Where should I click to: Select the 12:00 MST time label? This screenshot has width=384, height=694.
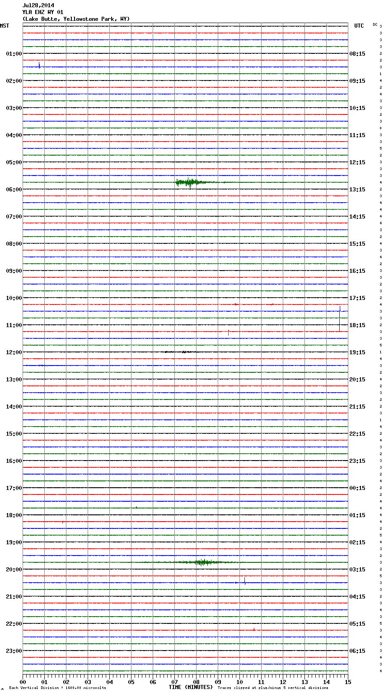click(x=14, y=352)
